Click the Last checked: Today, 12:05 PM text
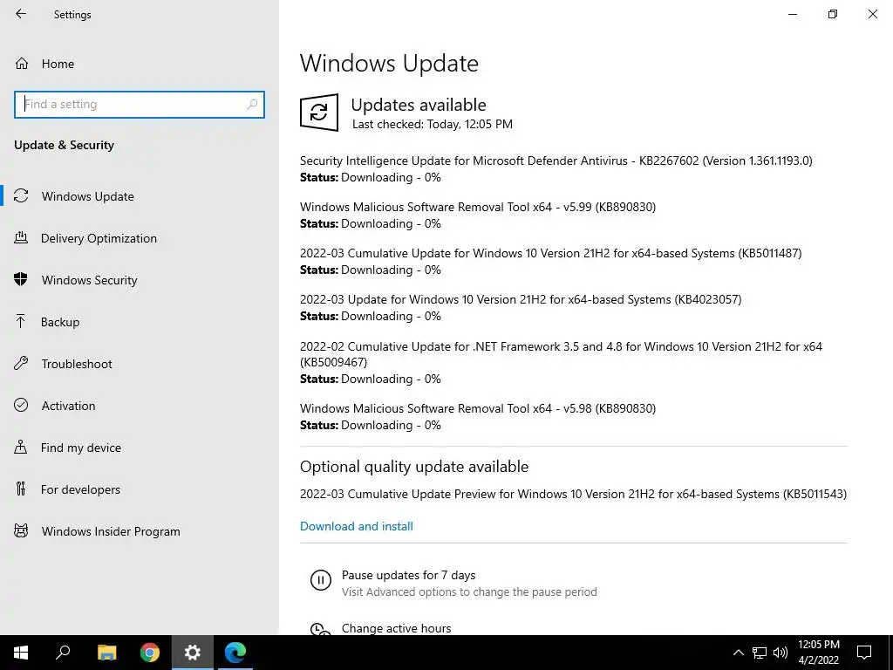 tap(433, 124)
